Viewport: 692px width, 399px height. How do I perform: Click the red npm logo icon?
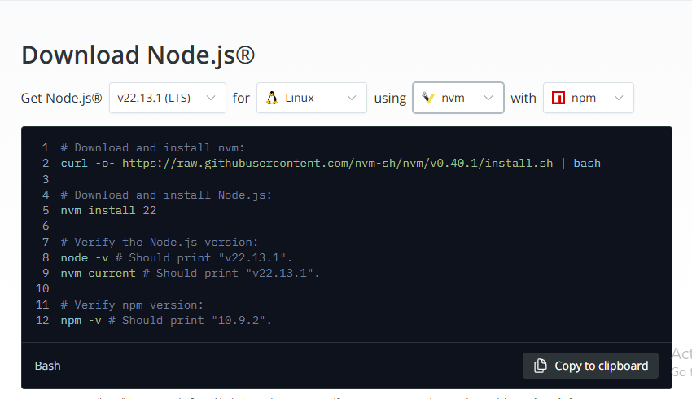pyautogui.click(x=558, y=98)
